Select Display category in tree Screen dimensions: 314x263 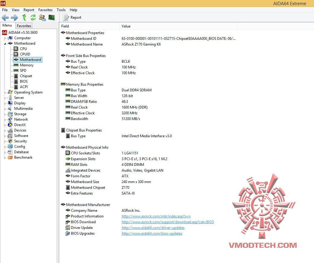(x=20, y=103)
